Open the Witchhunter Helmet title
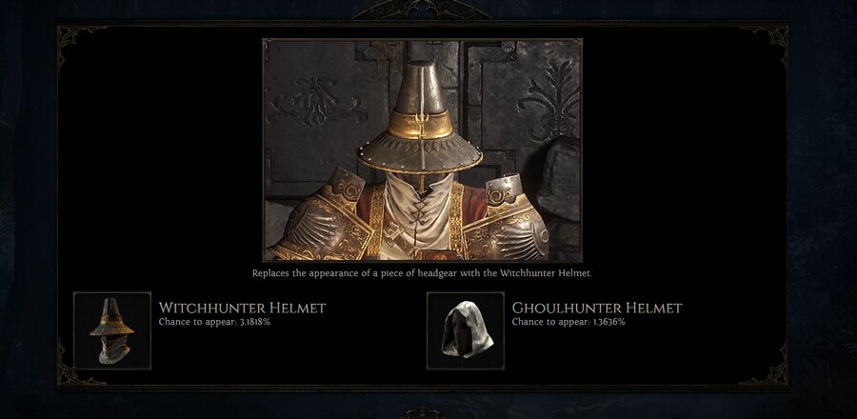The height and width of the screenshot is (419, 857). [x=242, y=309]
